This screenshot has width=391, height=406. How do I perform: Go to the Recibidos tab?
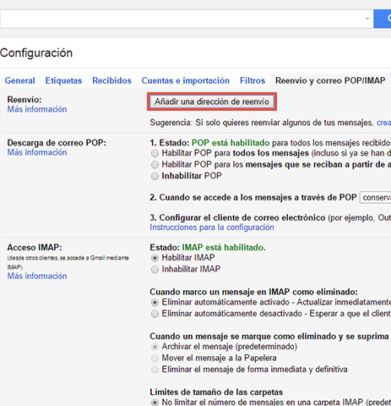click(111, 80)
